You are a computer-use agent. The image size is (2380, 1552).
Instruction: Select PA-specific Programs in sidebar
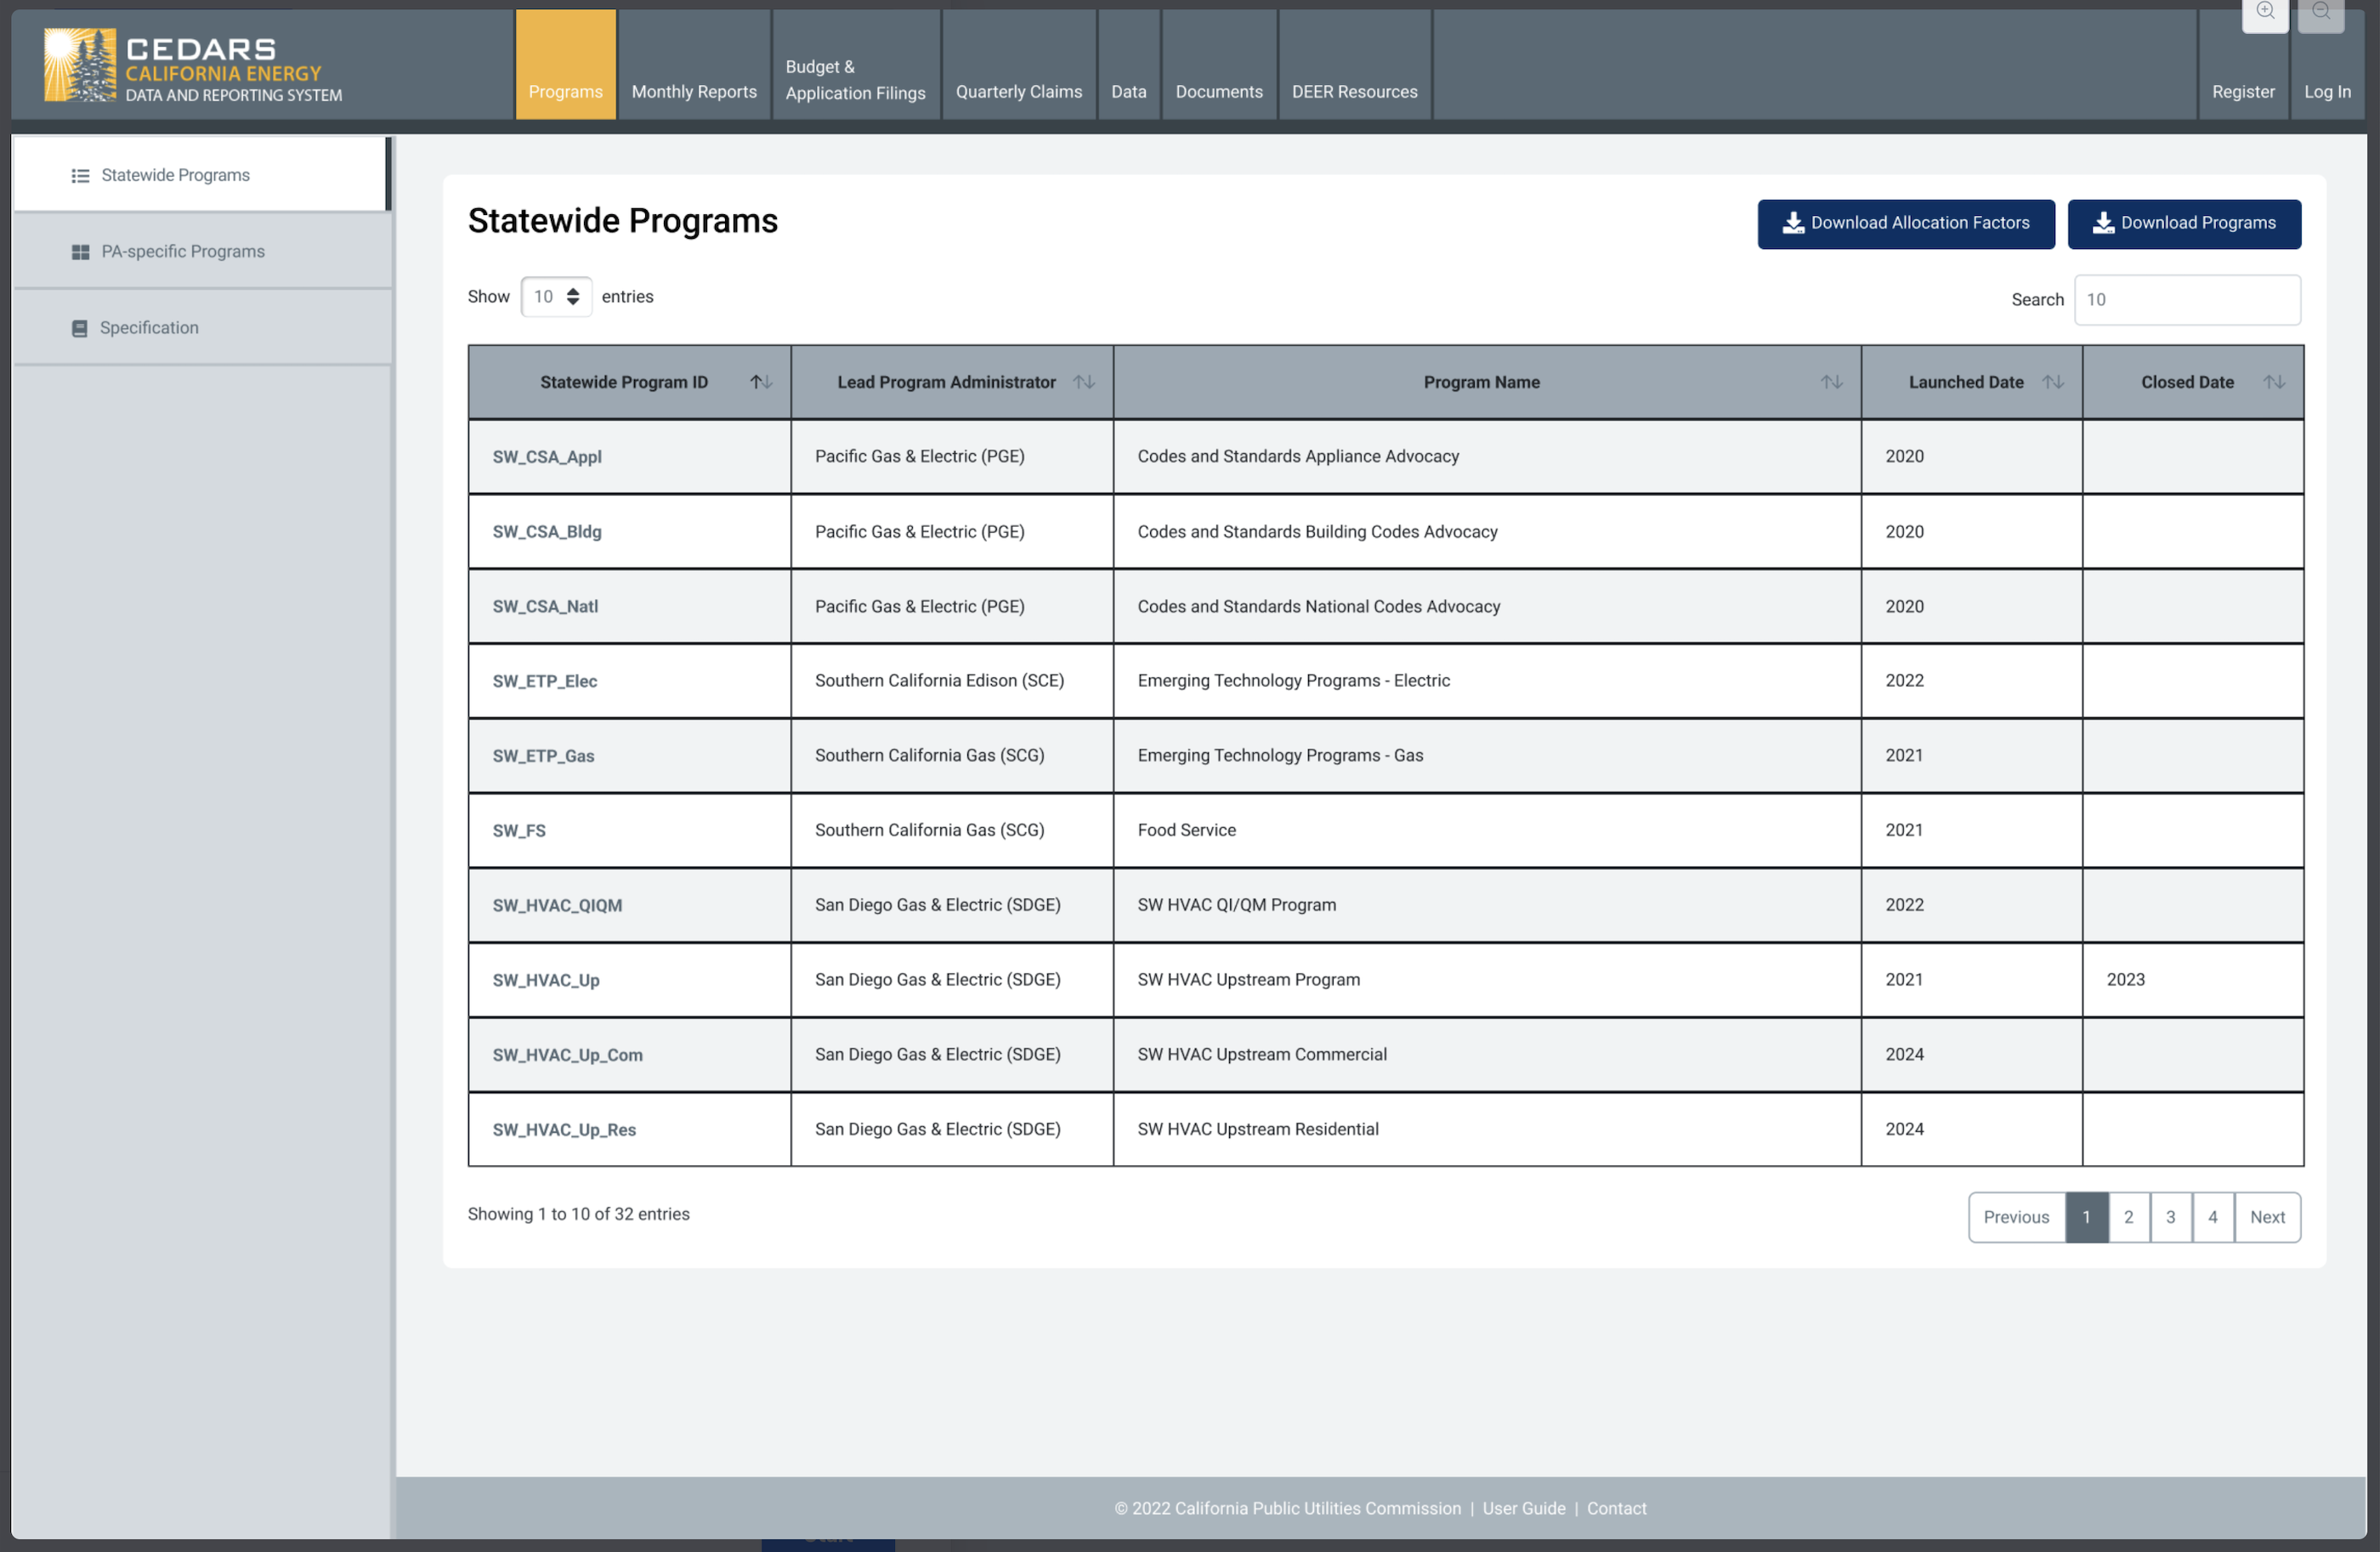pos(183,251)
